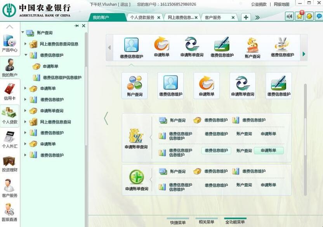Screen dimensions: 323x227
Task: Click the plus button to add tab
Action: click(246, 17)
